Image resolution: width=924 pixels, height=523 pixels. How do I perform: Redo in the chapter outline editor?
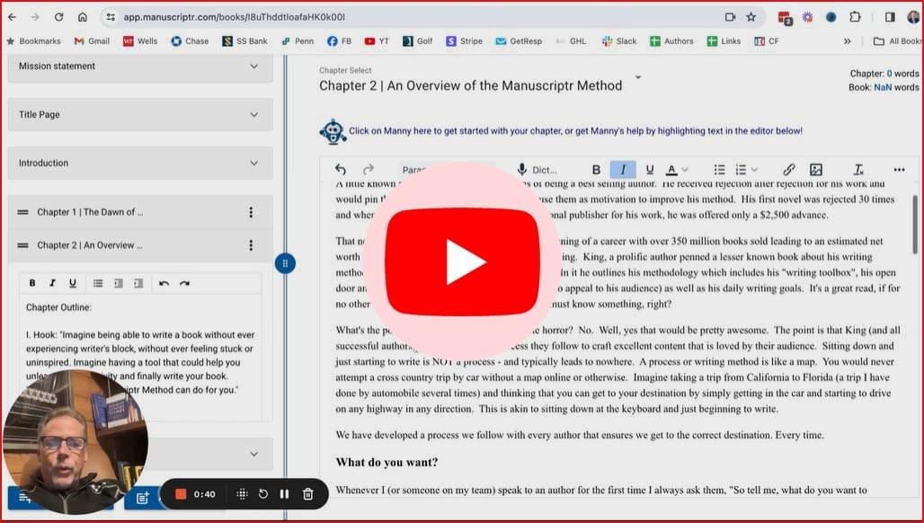coord(184,283)
